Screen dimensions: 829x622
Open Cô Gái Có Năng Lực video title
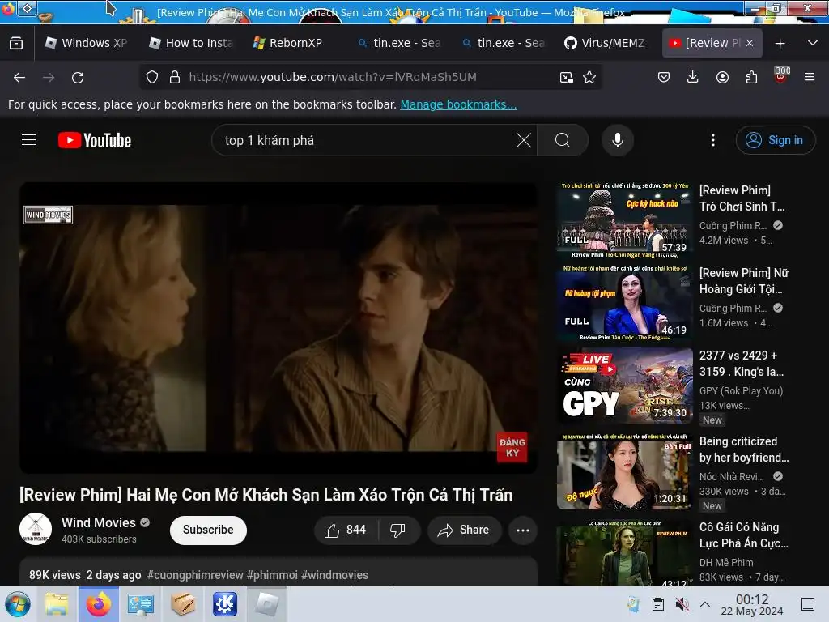click(x=743, y=535)
